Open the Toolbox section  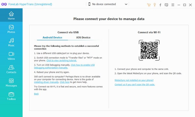click(x=11, y=96)
